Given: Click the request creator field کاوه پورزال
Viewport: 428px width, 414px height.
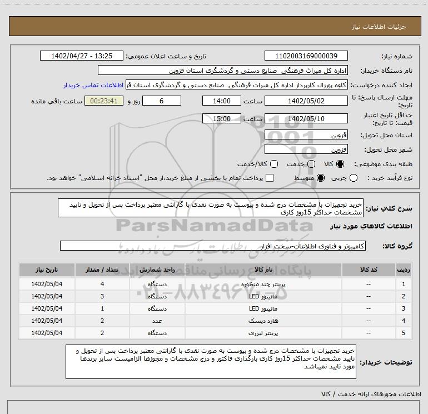Looking at the screenshot, I should [237, 85].
